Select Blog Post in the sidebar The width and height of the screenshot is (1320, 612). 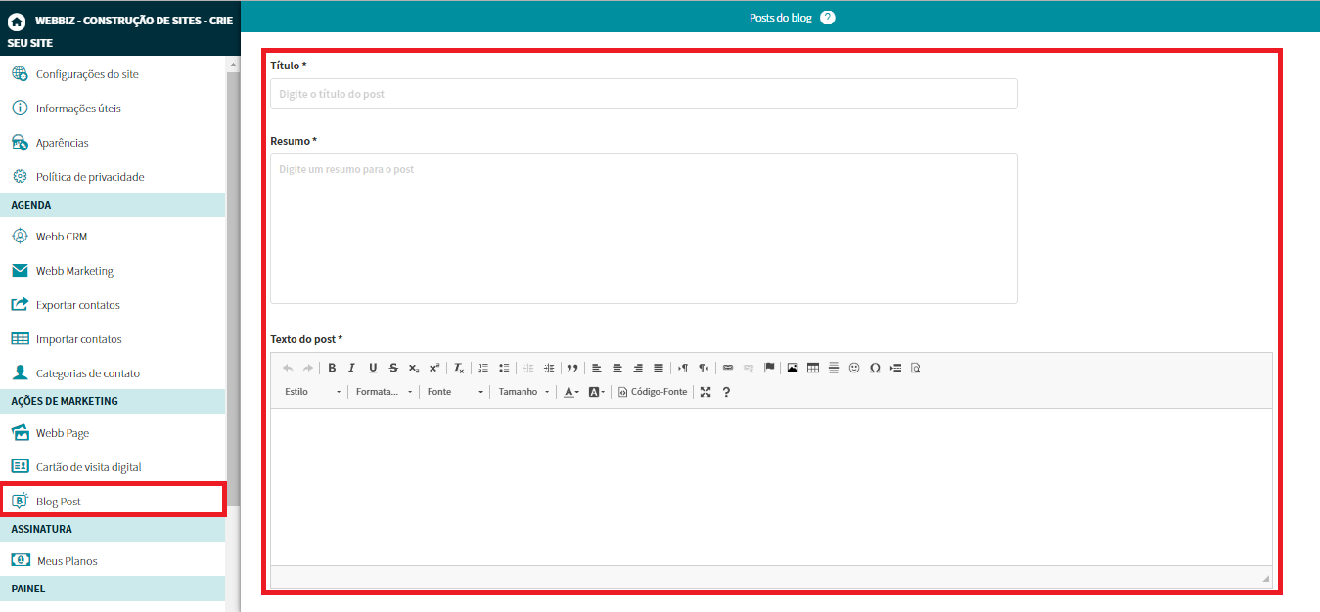click(59, 502)
